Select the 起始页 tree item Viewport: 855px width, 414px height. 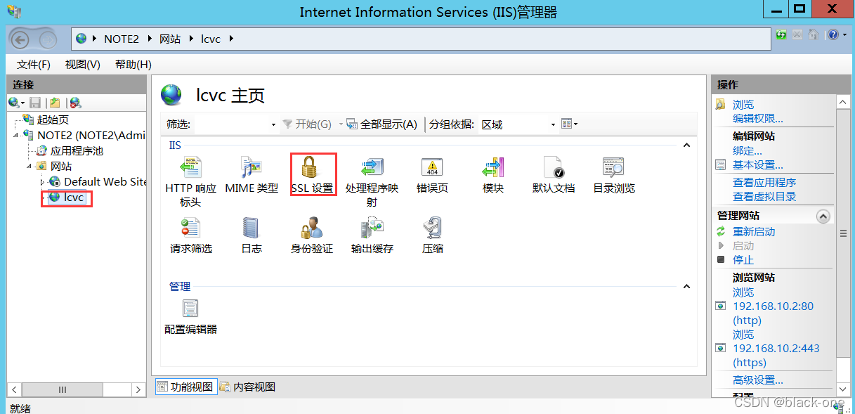(x=46, y=119)
